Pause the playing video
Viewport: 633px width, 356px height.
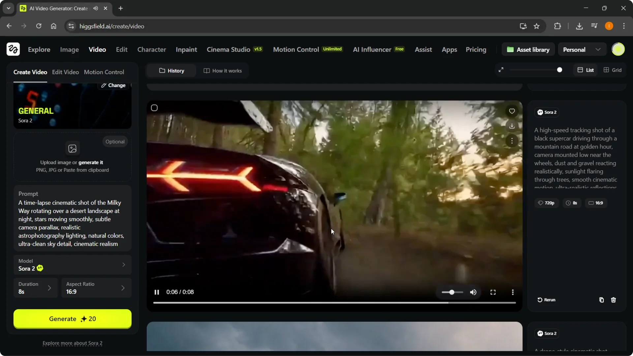tap(157, 292)
